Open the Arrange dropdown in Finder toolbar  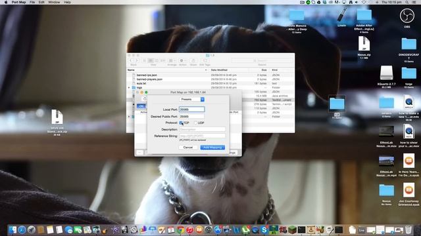point(172,61)
